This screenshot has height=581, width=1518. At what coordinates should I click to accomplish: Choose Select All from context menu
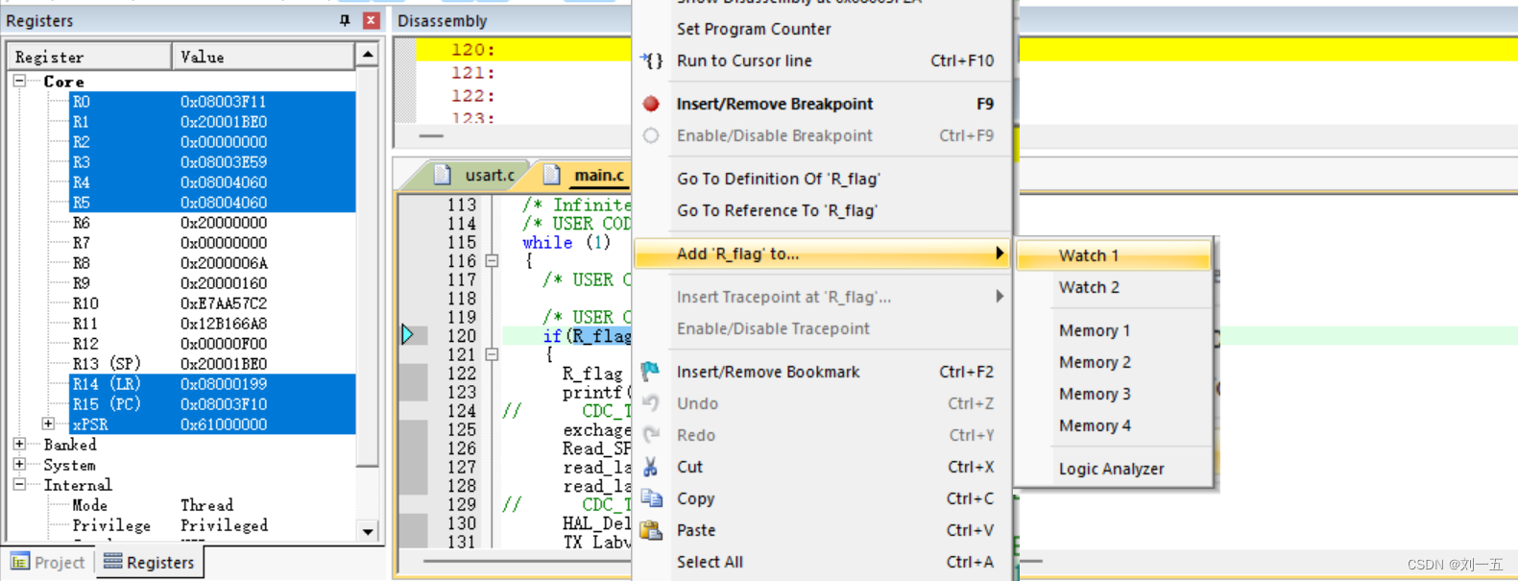[x=710, y=562]
